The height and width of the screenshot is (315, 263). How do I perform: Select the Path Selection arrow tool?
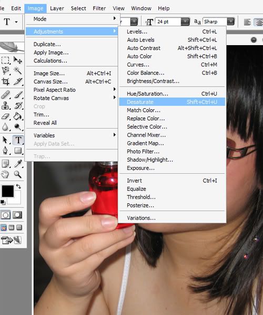(5, 140)
